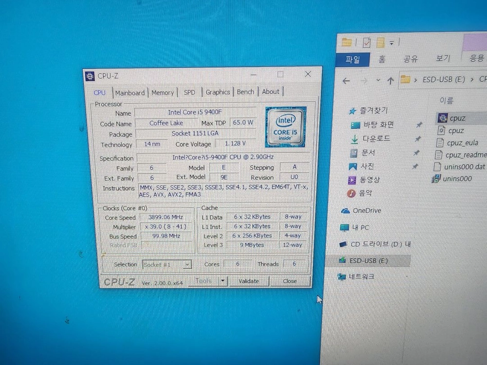Open 바탕 화면 in the navigation pane

373,125
